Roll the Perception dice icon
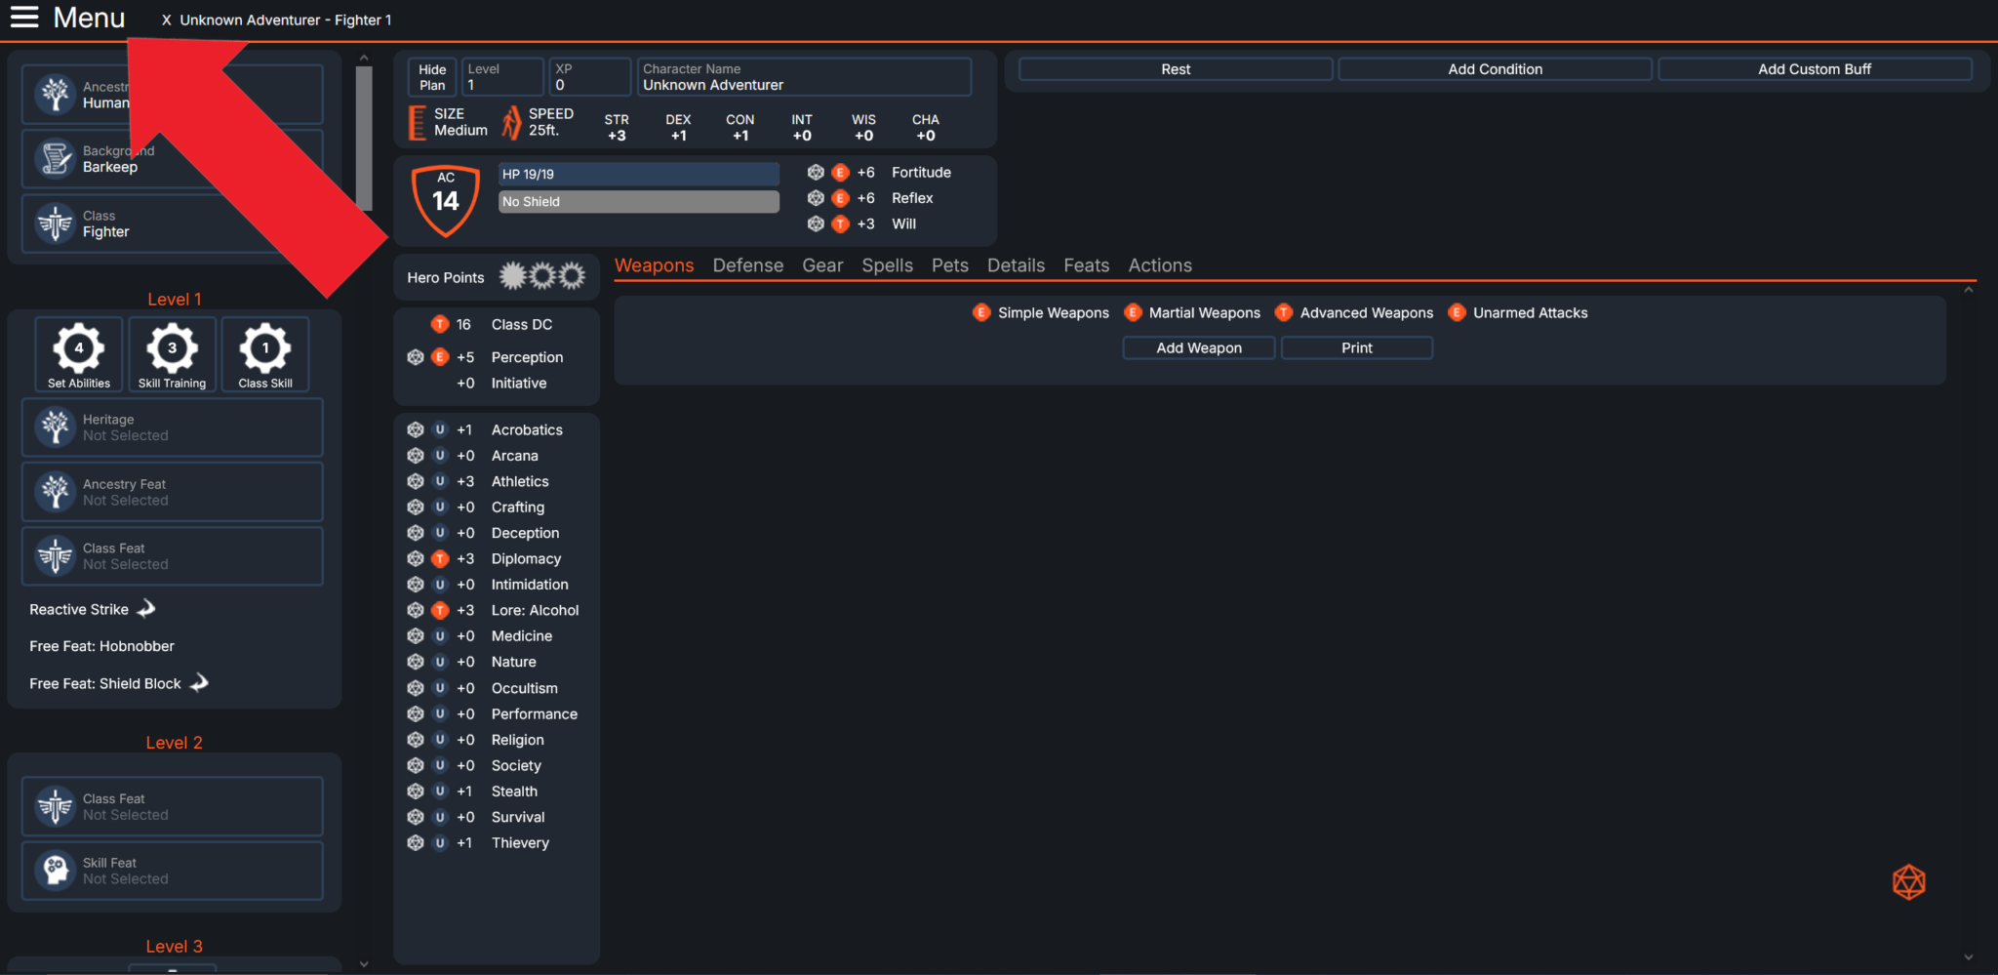Screen dimensions: 1998x975 click(x=416, y=357)
